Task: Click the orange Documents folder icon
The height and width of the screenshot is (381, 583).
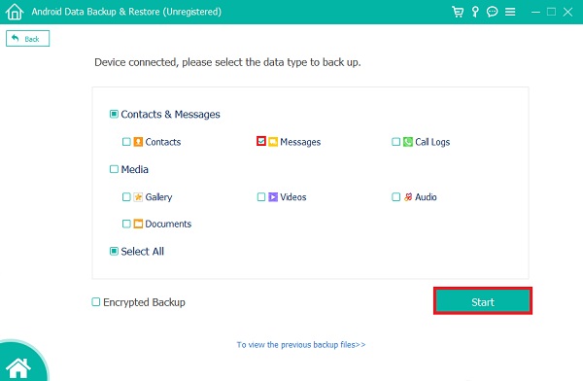Action: pos(138,224)
